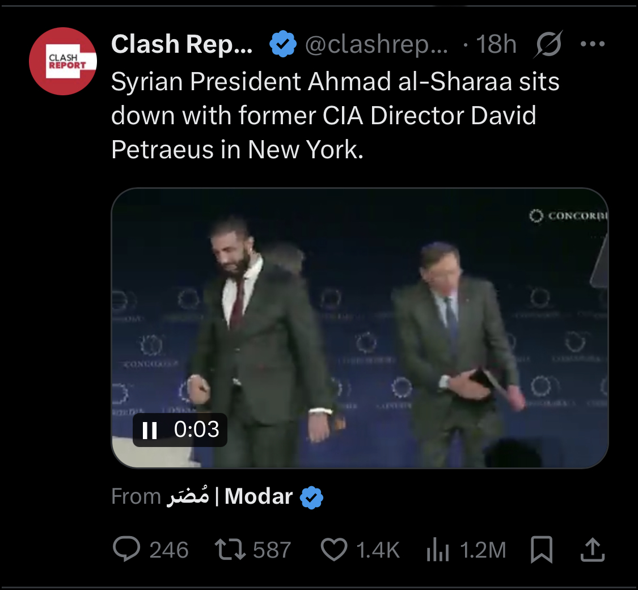Viewport: 638px width, 590px height.
Task: Like the post with the heart icon
Action: click(334, 549)
